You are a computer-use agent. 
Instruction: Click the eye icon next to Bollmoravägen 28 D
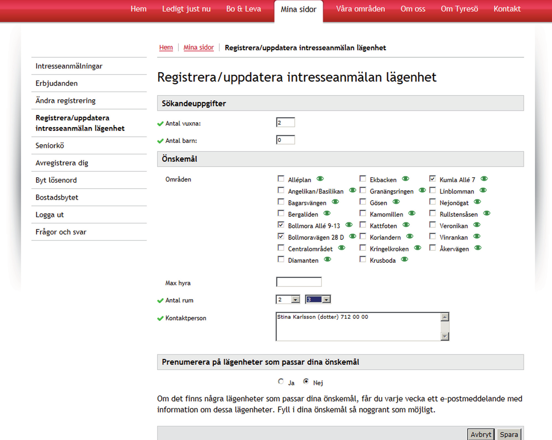coord(352,236)
